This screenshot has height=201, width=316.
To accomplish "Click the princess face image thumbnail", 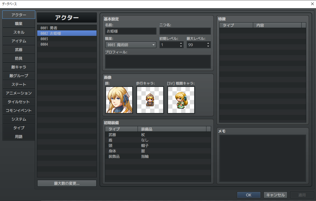I will click(x=119, y=100).
